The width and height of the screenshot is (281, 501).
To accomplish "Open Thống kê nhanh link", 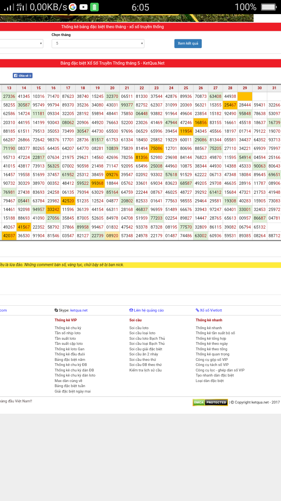I will pyautogui.click(x=209, y=328).
